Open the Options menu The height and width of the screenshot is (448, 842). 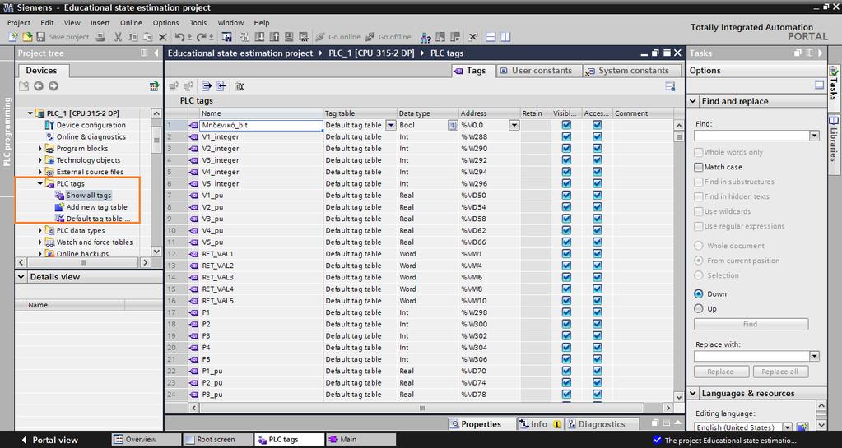(x=166, y=22)
